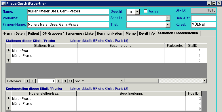Select row marker of Meier Praxis Kostenstelle
222x112 pixels.
tap(9, 98)
